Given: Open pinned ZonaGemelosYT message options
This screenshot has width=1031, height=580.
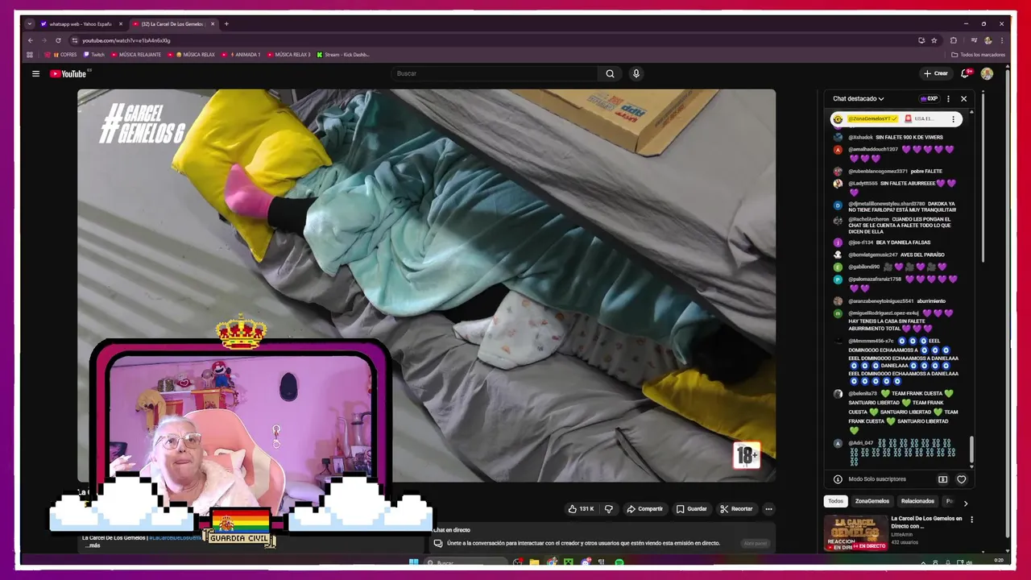Looking at the screenshot, I should click(953, 119).
